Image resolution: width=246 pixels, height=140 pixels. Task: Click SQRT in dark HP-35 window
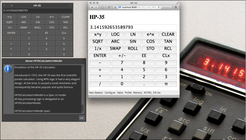(9, 22)
